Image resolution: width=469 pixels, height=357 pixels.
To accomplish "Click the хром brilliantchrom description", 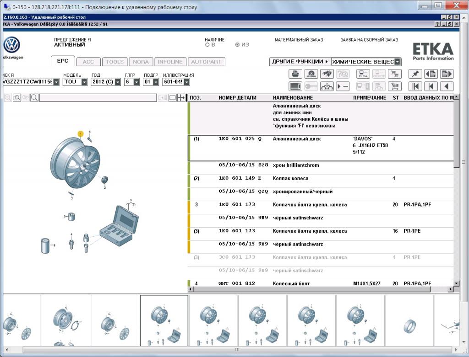I will pyautogui.click(x=296, y=165).
